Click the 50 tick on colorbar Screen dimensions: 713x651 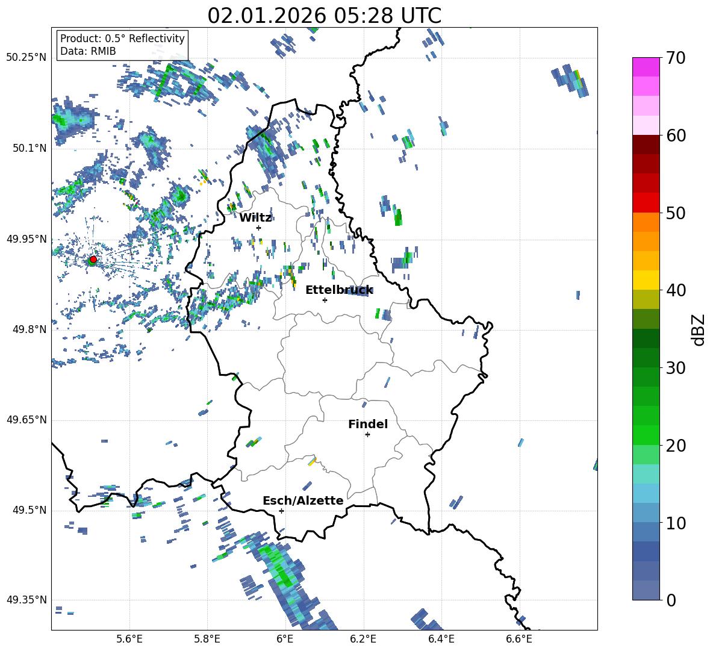676,213
